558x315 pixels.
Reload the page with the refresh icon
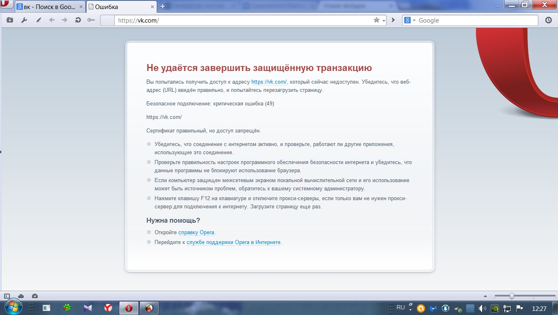click(78, 20)
